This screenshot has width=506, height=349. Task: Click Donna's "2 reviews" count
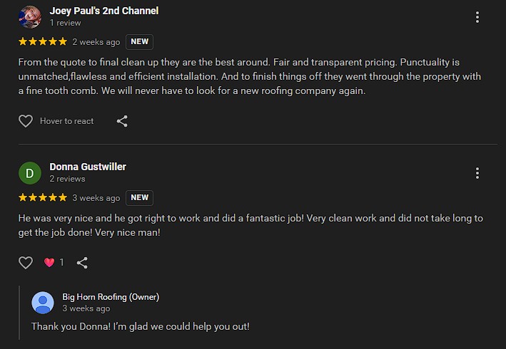pyautogui.click(x=67, y=179)
